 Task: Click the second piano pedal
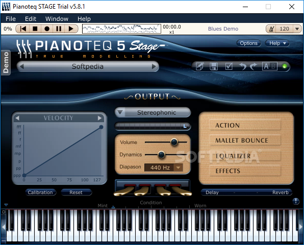pyautogui.click(x=143, y=191)
